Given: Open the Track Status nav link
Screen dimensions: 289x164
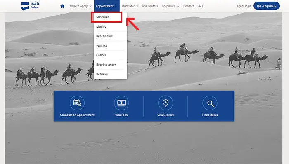Looking at the screenshot, I should (130, 6).
